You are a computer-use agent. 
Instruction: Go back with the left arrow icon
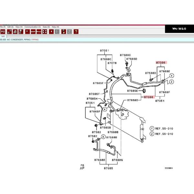(51, 32)
